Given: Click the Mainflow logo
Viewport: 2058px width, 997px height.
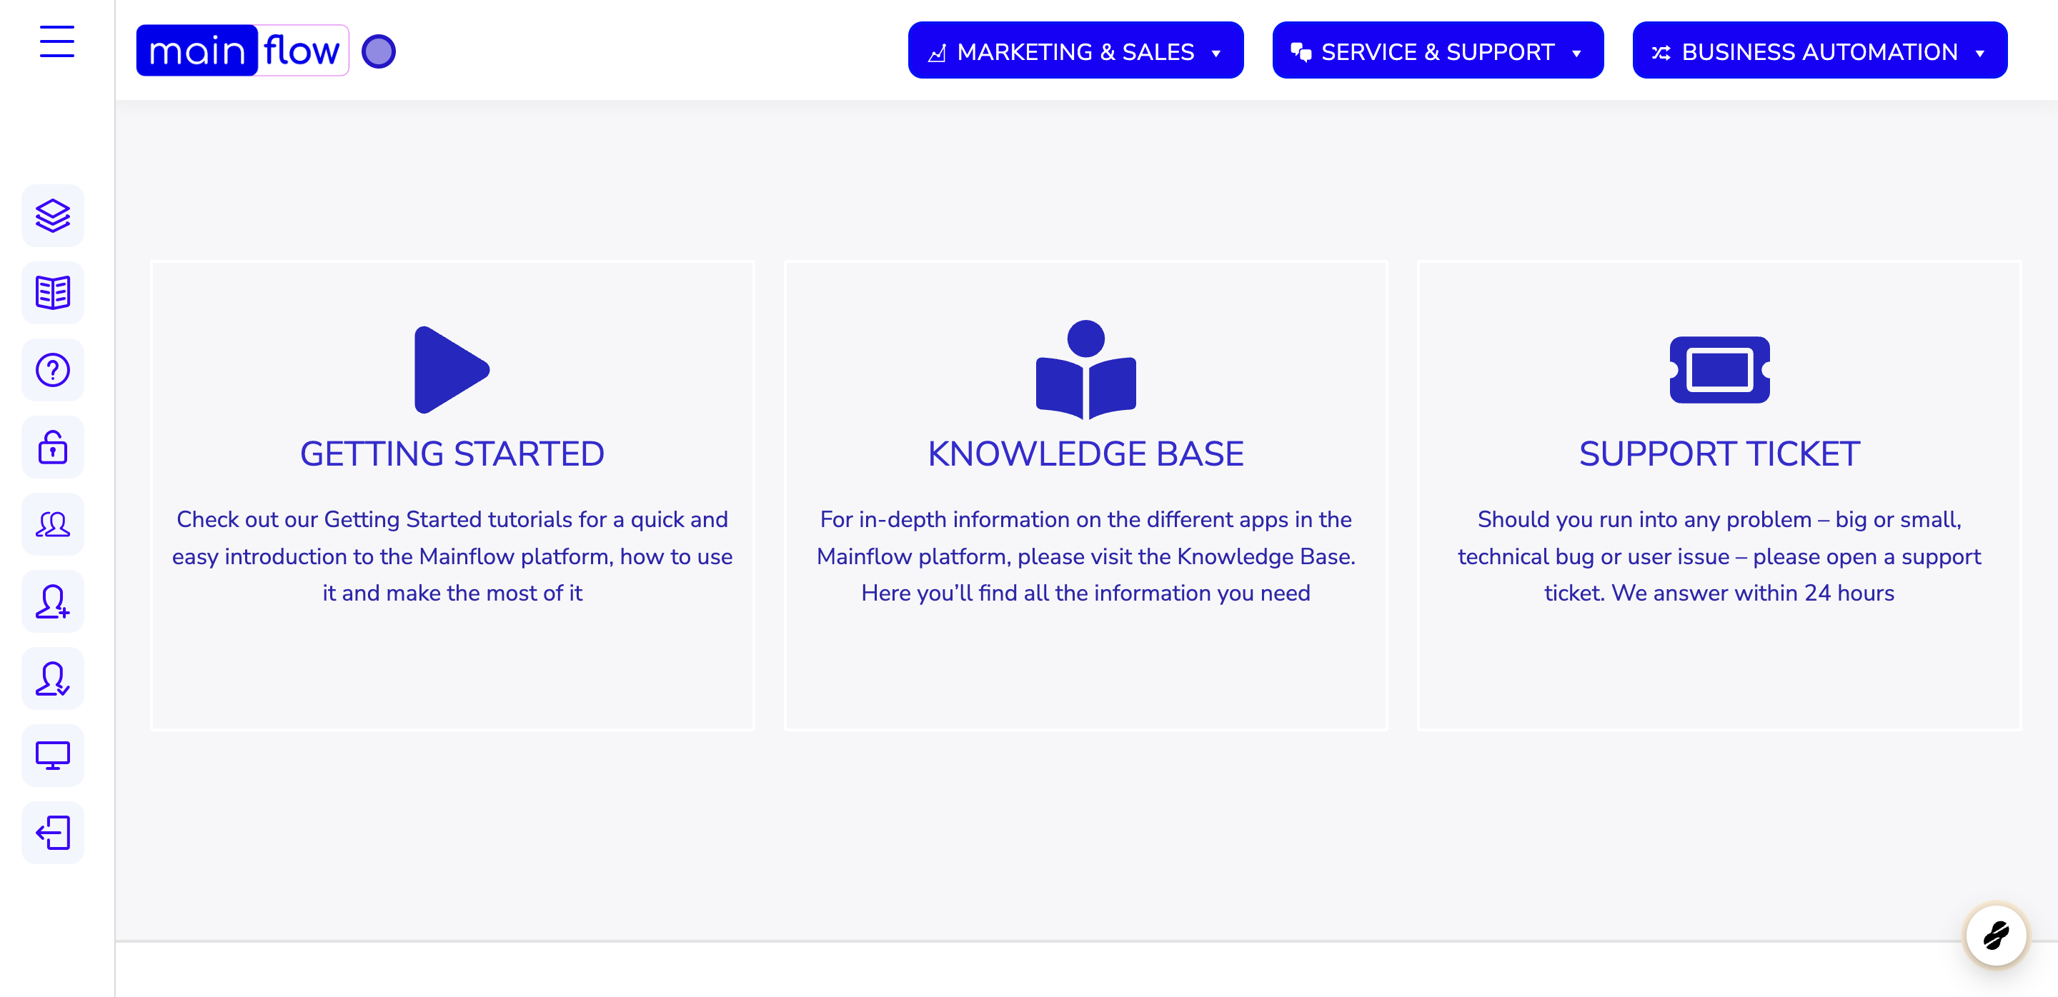Looking at the screenshot, I should click(x=242, y=50).
